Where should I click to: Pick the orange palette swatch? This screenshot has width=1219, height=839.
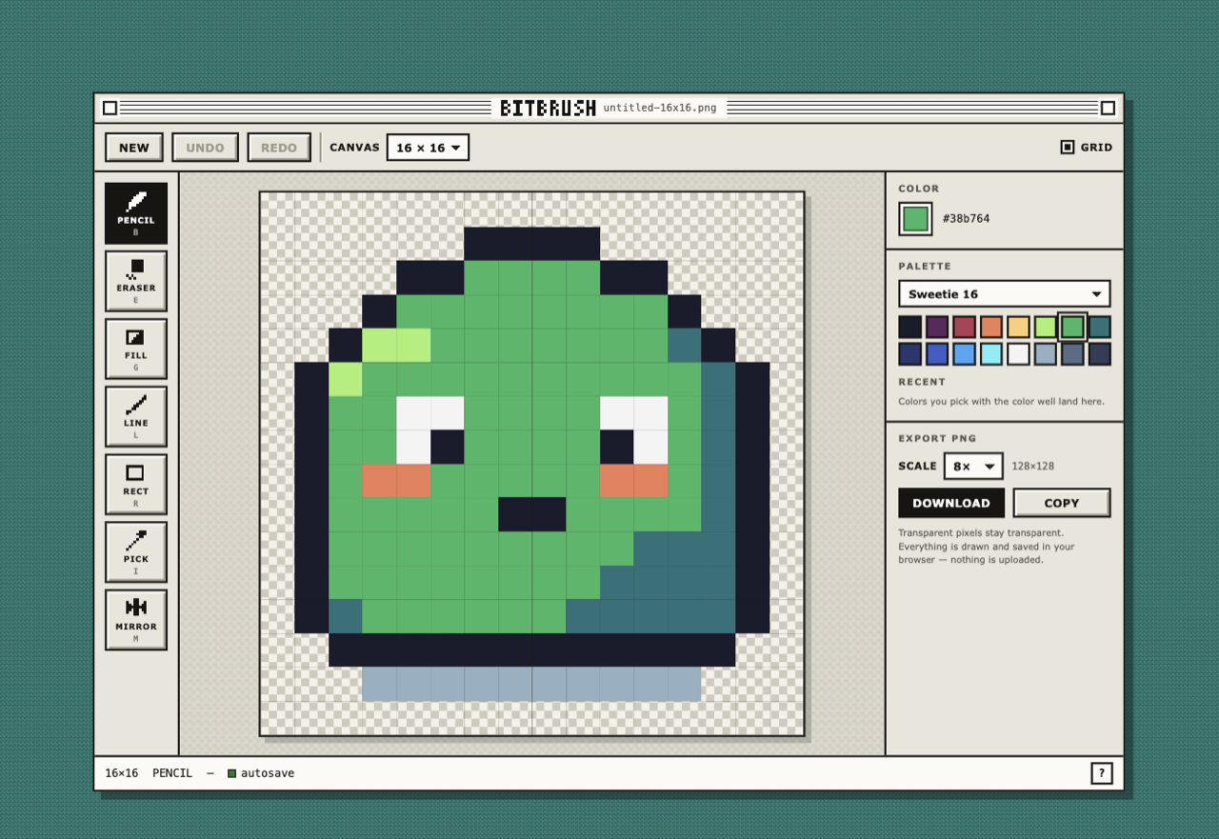991,327
